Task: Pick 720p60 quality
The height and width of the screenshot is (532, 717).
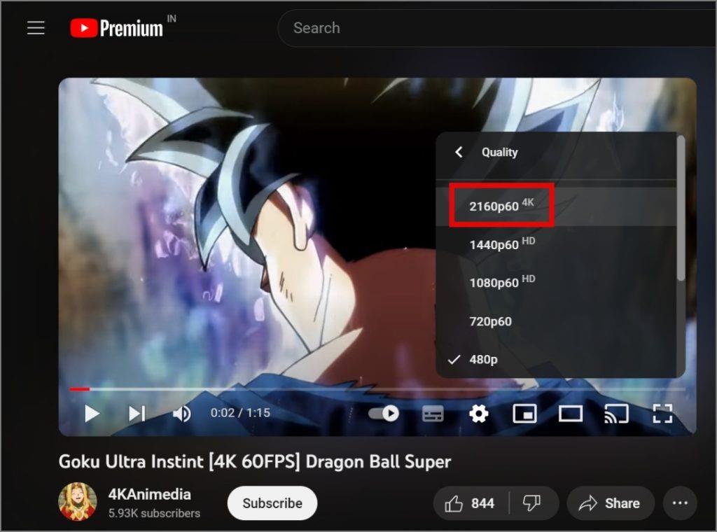Action: click(555, 321)
